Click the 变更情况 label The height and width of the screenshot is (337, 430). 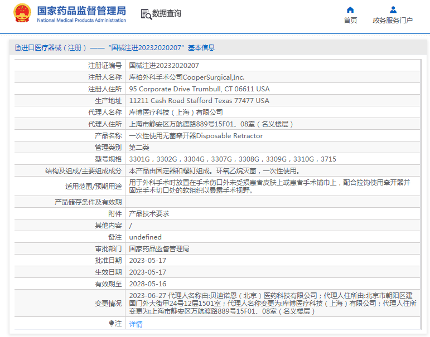(108, 304)
